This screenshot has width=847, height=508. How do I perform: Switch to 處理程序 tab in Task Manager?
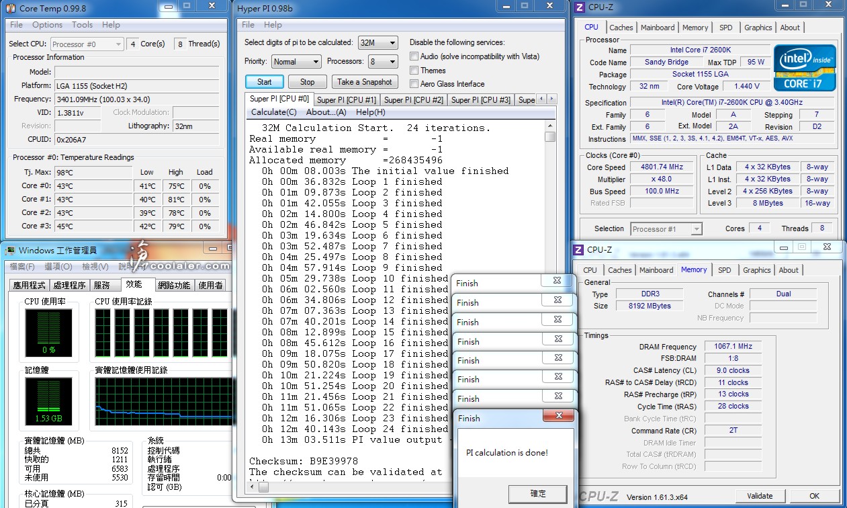tap(69, 285)
